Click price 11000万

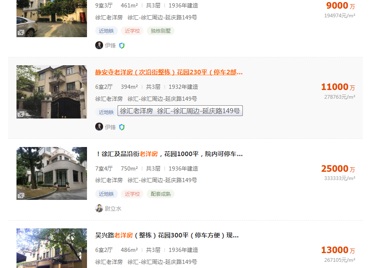338,87
